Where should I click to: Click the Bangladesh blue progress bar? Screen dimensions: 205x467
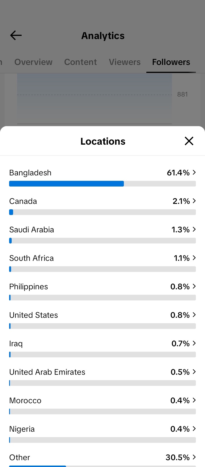(66, 184)
